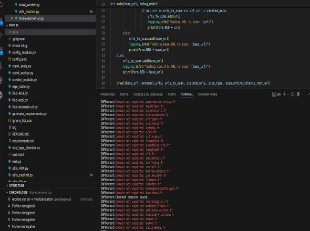Screen dimensions: 310x231
Task: Click the info icon of README.md
Action: tap(9, 134)
